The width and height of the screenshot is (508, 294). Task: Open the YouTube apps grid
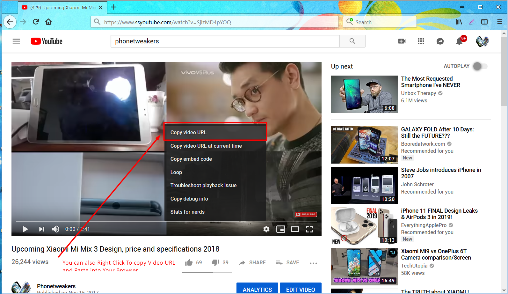click(421, 41)
